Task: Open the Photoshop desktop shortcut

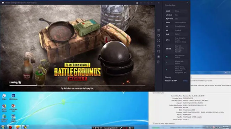Action: [x=13, y=97]
